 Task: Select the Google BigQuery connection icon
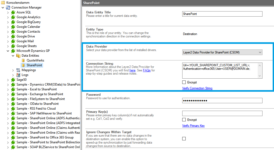(x=13, y=22)
